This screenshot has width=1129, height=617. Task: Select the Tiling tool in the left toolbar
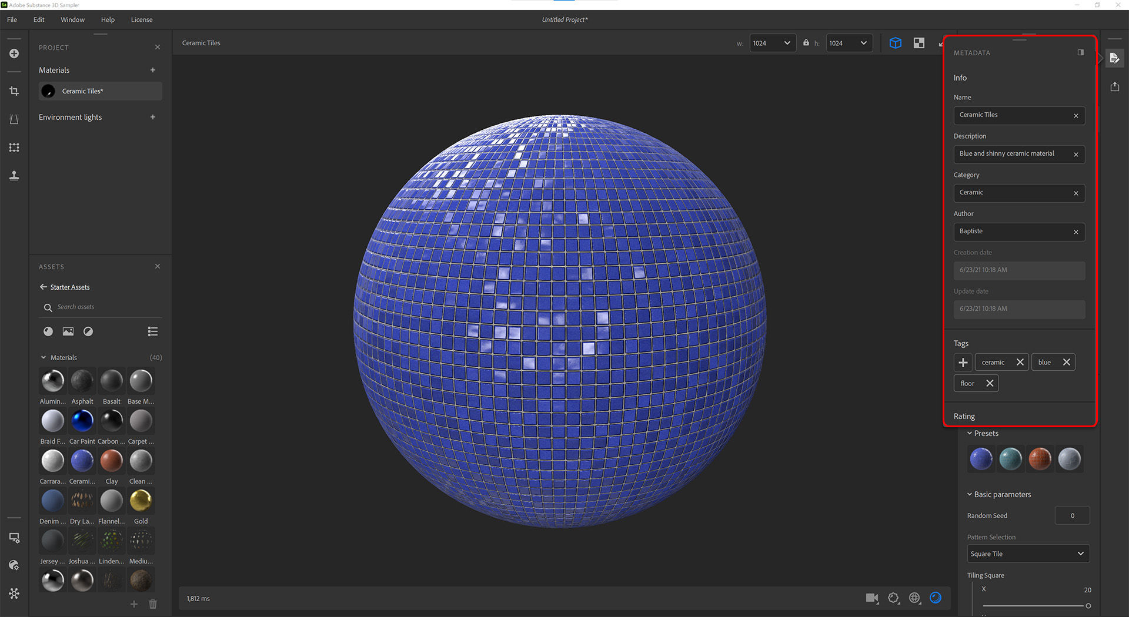coord(14,147)
